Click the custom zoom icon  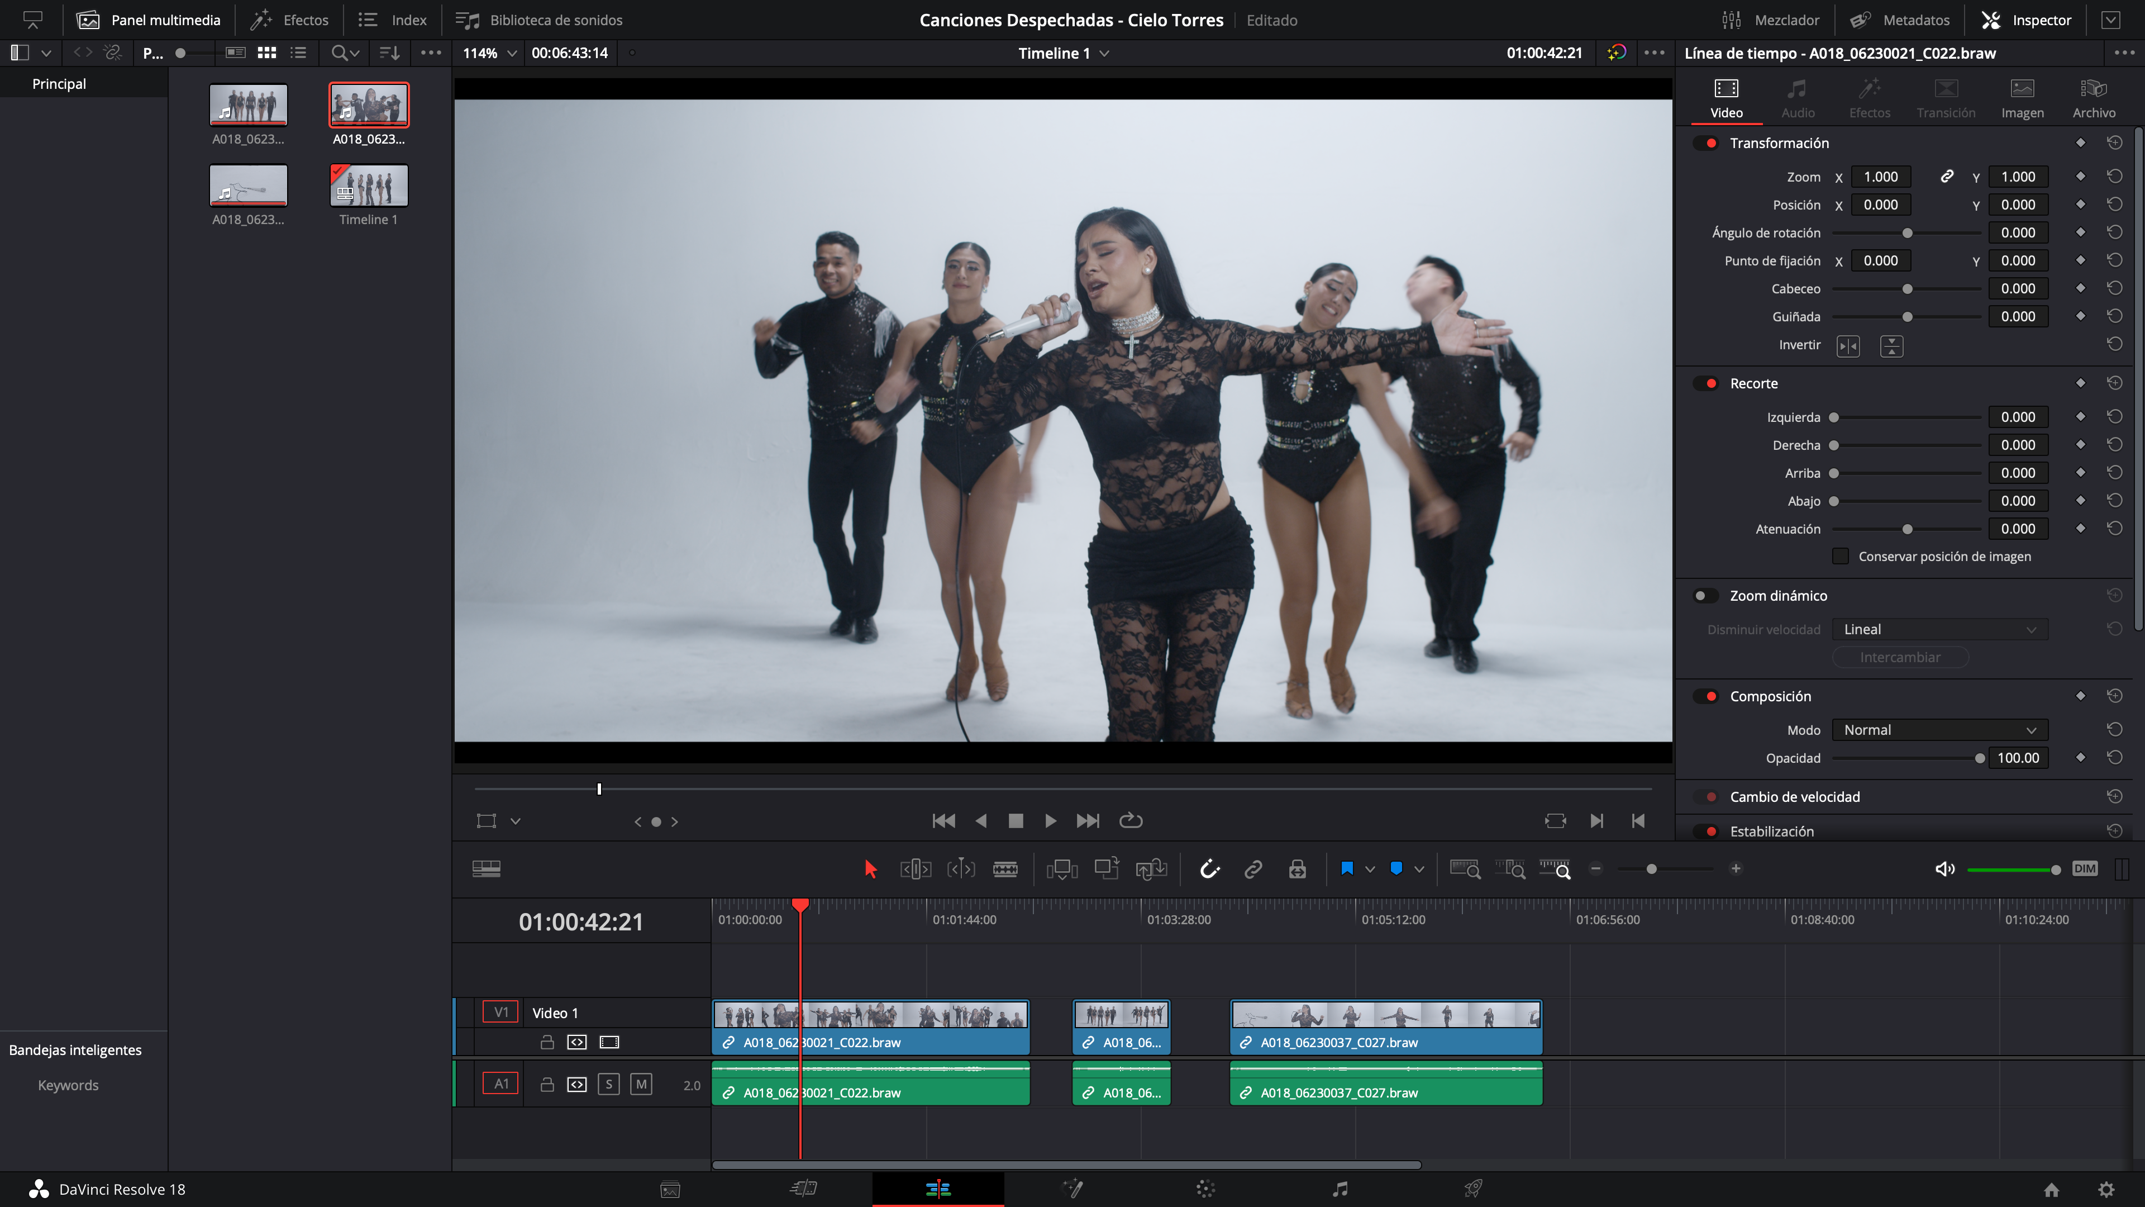pos(1555,869)
